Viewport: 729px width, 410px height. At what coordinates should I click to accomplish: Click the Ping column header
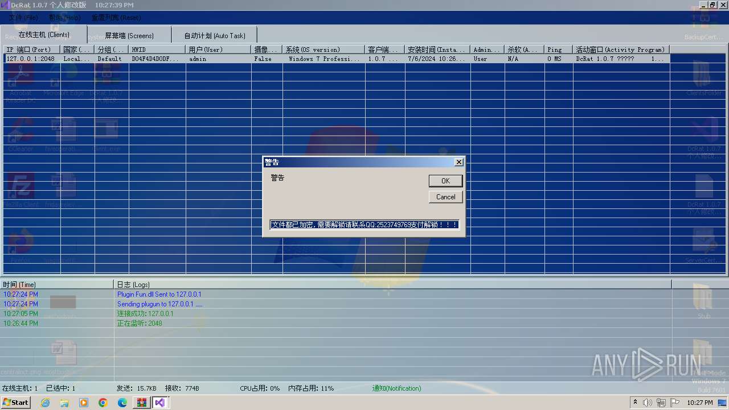click(559, 50)
